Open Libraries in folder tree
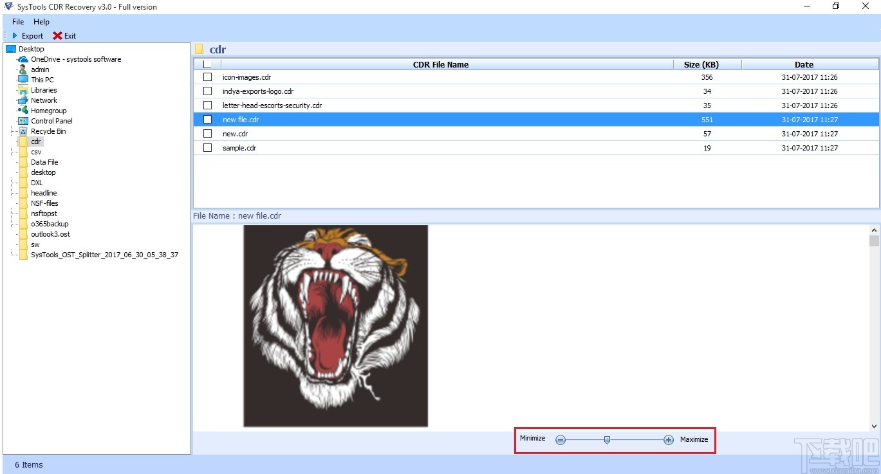The width and height of the screenshot is (881, 474). pos(44,90)
